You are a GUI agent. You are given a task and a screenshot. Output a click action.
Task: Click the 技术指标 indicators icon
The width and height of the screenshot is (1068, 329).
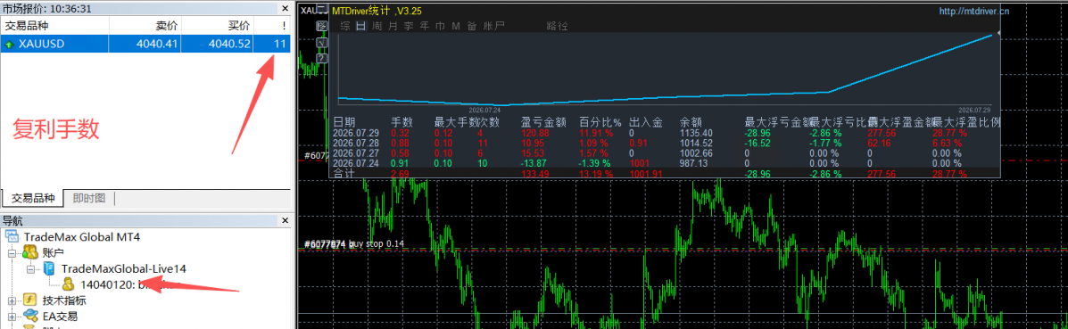click(x=30, y=300)
